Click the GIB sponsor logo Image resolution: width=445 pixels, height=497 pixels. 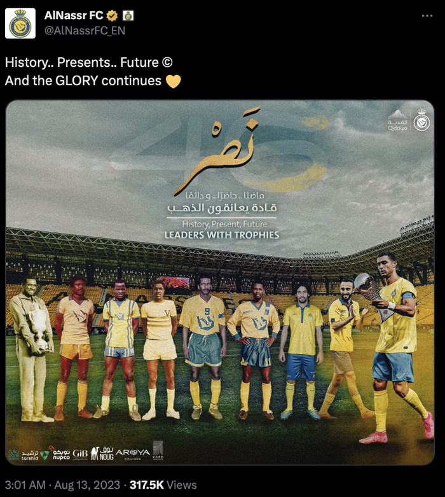coord(80,454)
